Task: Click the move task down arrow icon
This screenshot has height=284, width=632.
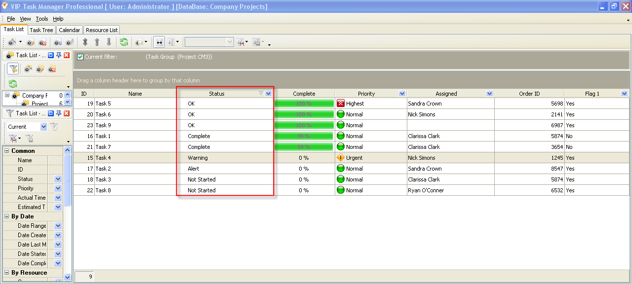Action: pos(109,42)
